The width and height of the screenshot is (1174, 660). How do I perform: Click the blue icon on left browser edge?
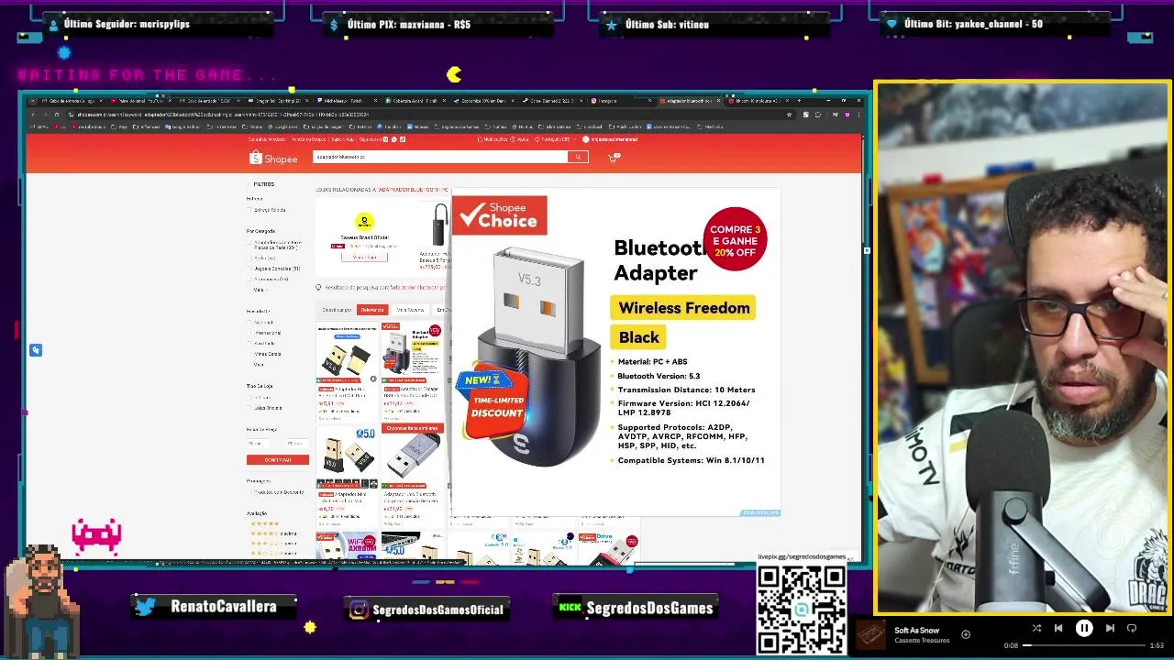click(35, 350)
